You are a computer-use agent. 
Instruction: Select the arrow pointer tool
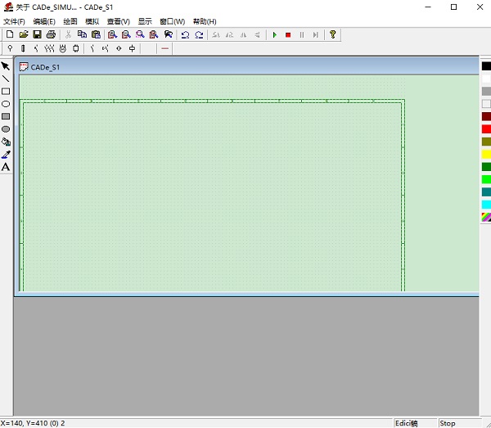[x=6, y=66]
